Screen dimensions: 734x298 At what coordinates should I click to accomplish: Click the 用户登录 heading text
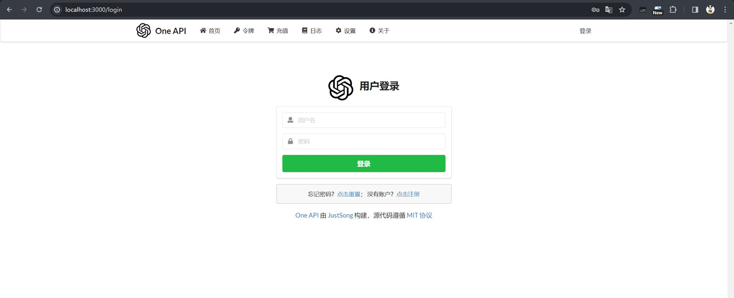379,86
